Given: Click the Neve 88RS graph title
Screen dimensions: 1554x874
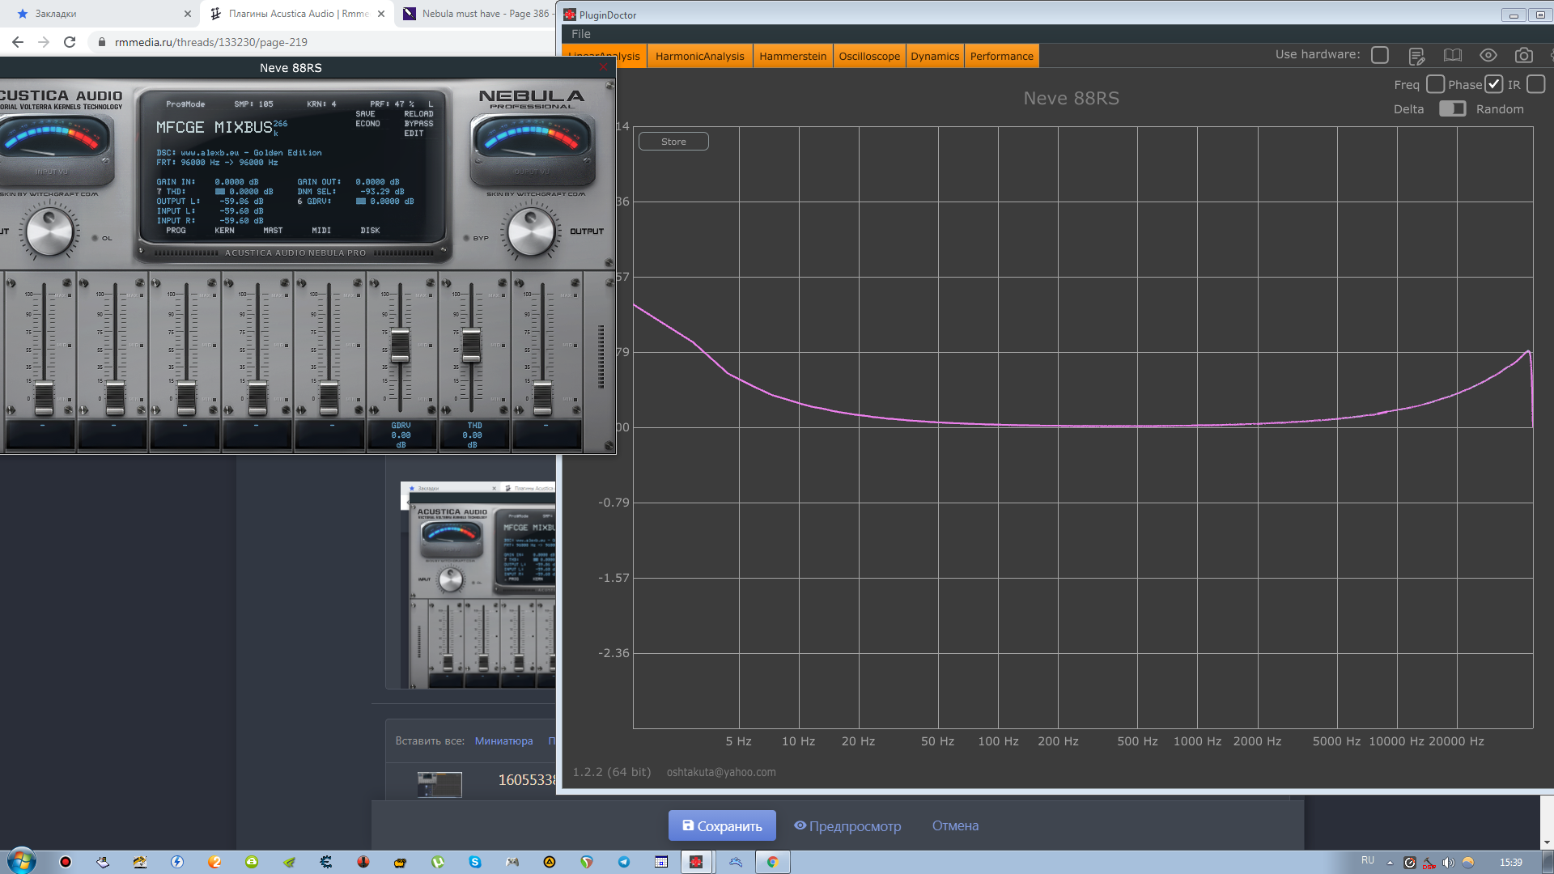Looking at the screenshot, I should (1071, 98).
